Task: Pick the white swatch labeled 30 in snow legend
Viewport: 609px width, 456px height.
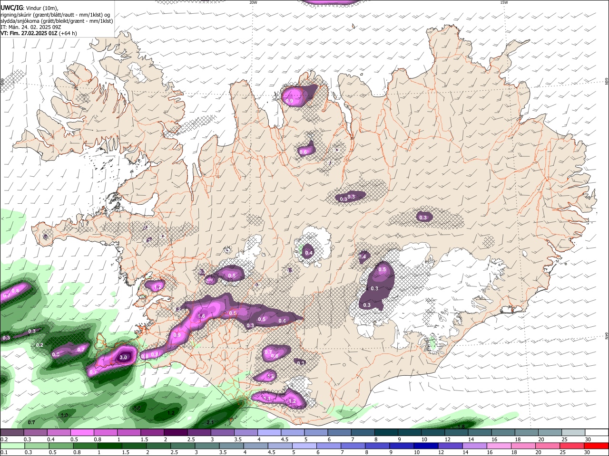Action: 596,432
